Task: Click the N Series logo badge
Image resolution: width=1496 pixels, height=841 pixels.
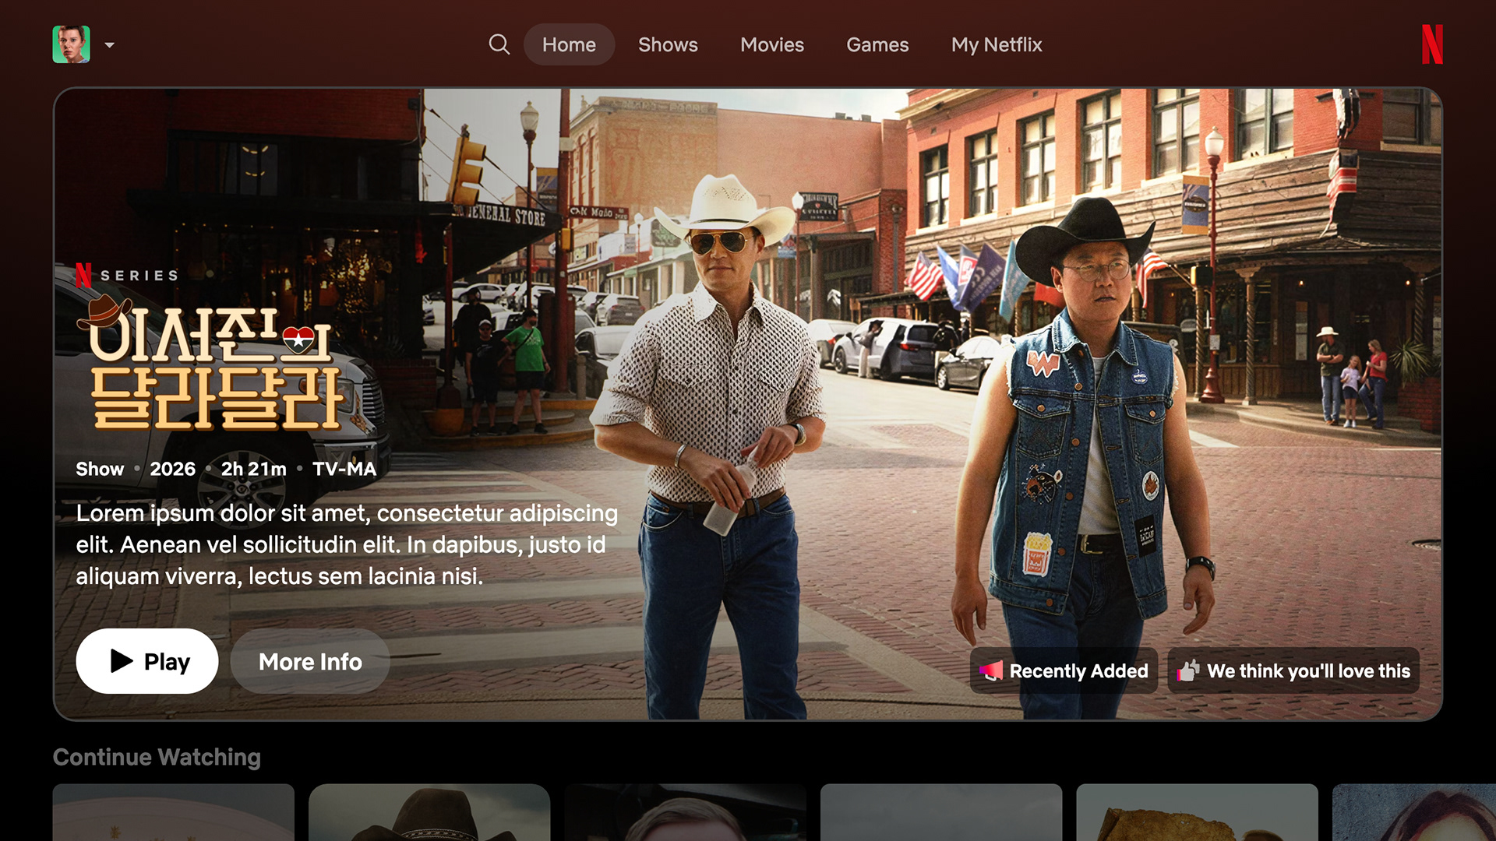Action: point(127,275)
